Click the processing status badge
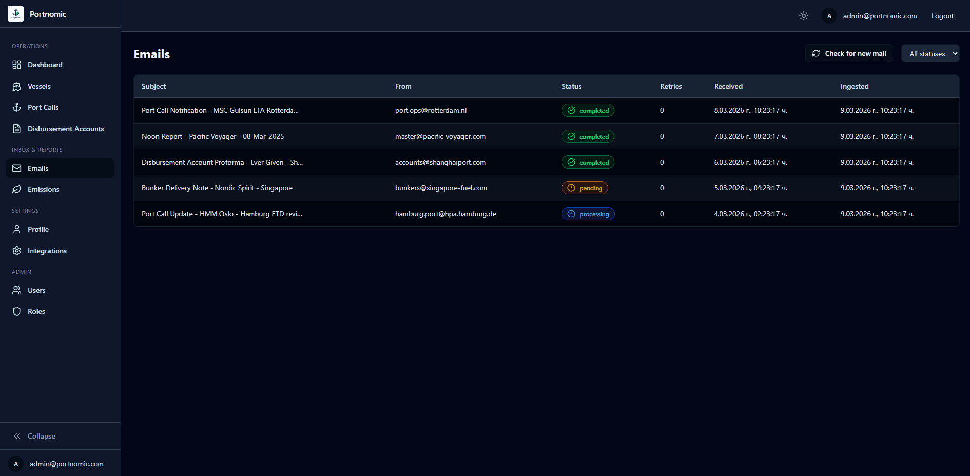 click(x=588, y=214)
